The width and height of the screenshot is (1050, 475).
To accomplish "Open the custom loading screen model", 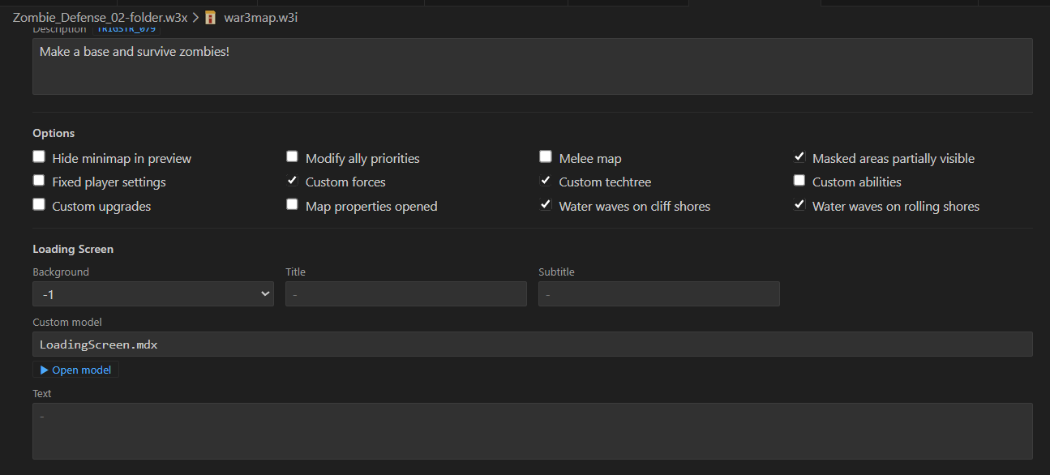I will (76, 370).
